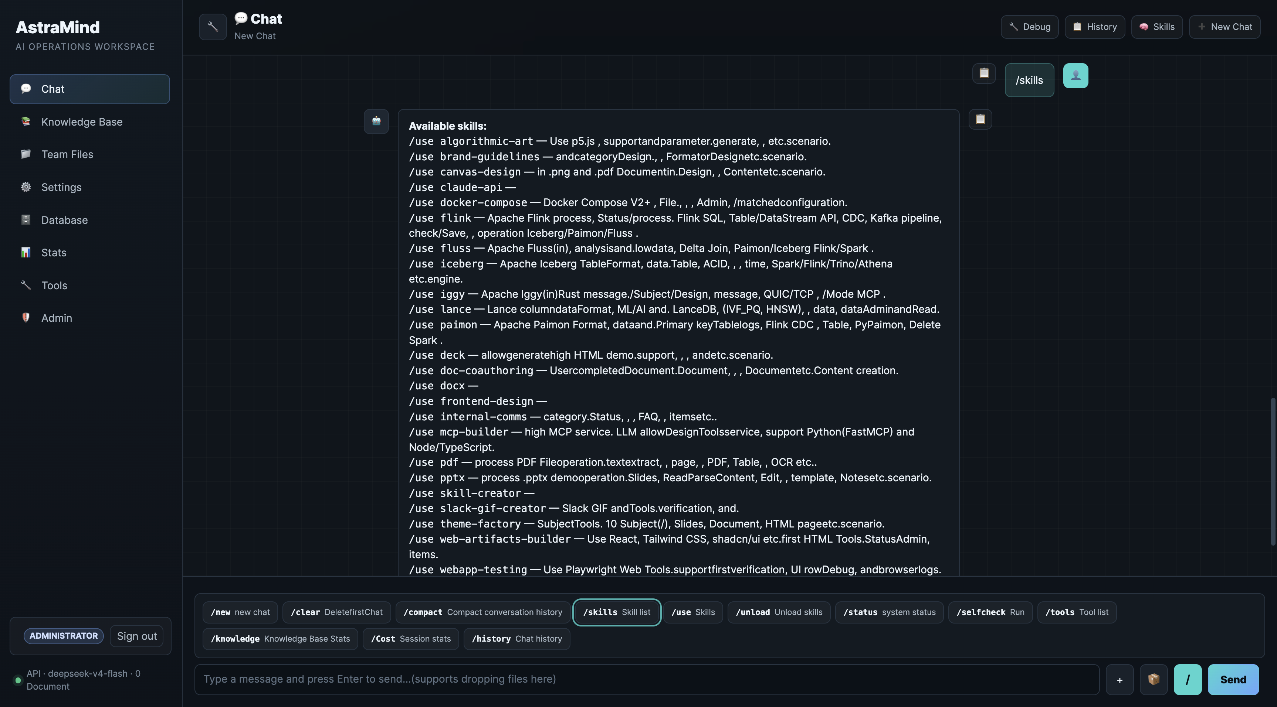
Task: Click the "/use claude-api" skill line
Action: point(462,187)
